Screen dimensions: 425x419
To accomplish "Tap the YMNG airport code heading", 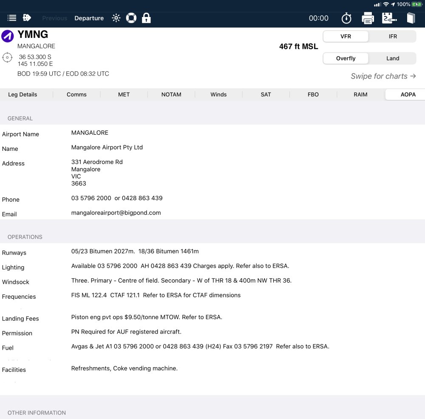I will pyautogui.click(x=33, y=34).
